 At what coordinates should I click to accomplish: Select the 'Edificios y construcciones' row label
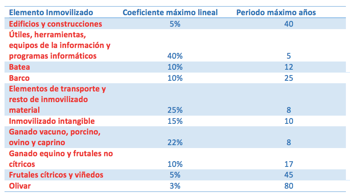point(55,24)
